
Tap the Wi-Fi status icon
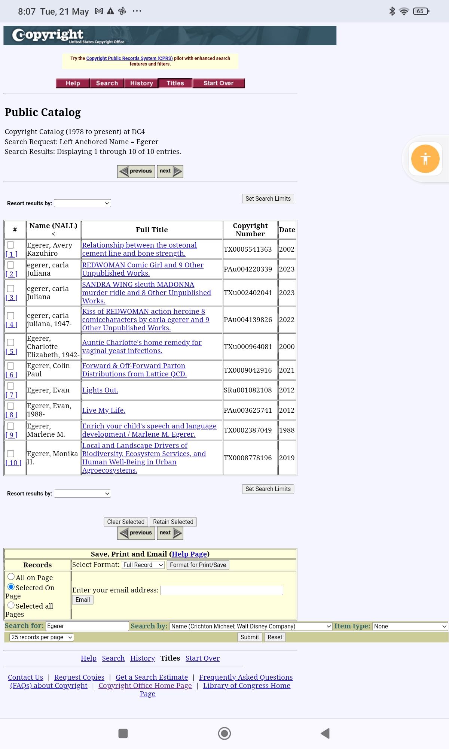click(x=404, y=11)
